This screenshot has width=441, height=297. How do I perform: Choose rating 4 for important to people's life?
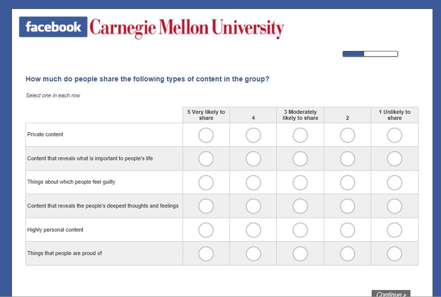point(253,159)
